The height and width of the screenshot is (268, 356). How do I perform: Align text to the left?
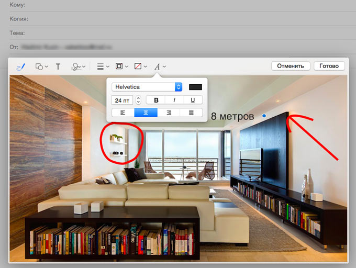[123, 113]
